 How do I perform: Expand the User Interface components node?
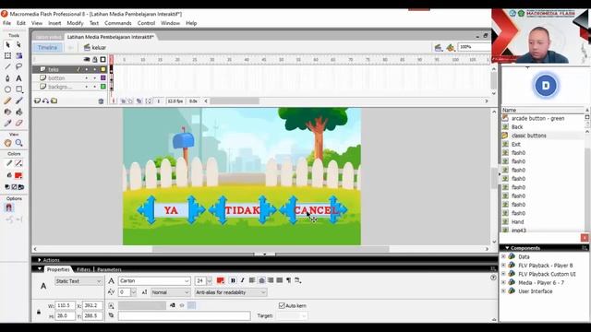503,291
